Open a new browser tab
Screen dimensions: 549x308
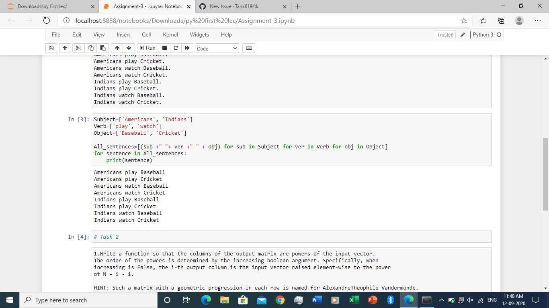(x=298, y=6)
